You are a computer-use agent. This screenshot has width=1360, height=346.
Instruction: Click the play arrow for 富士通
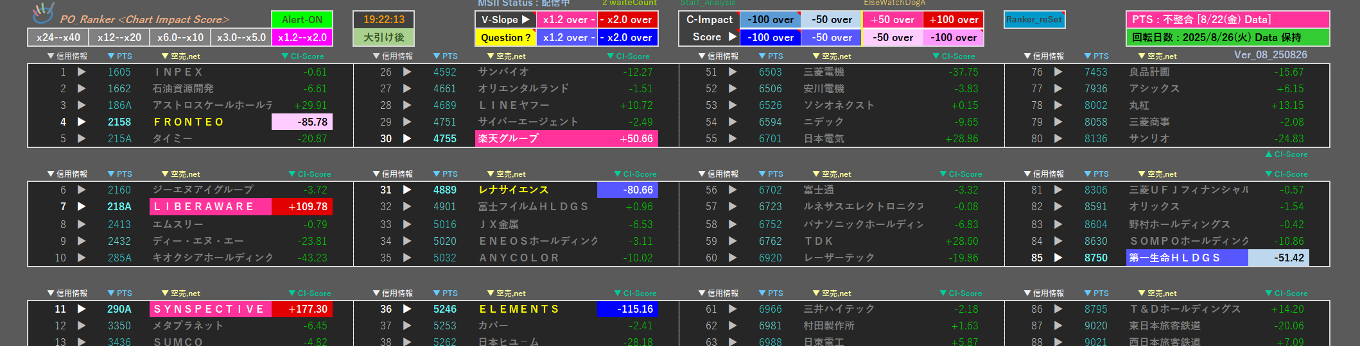[x=733, y=190]
